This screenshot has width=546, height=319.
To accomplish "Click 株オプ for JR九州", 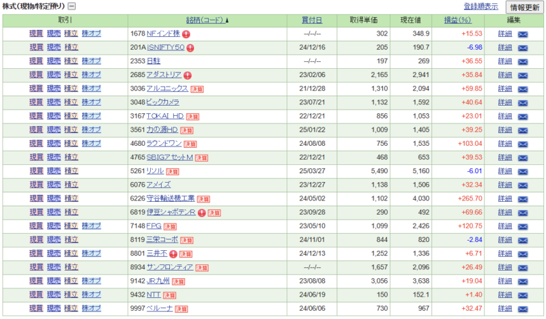I will click(x=91, y=281).
